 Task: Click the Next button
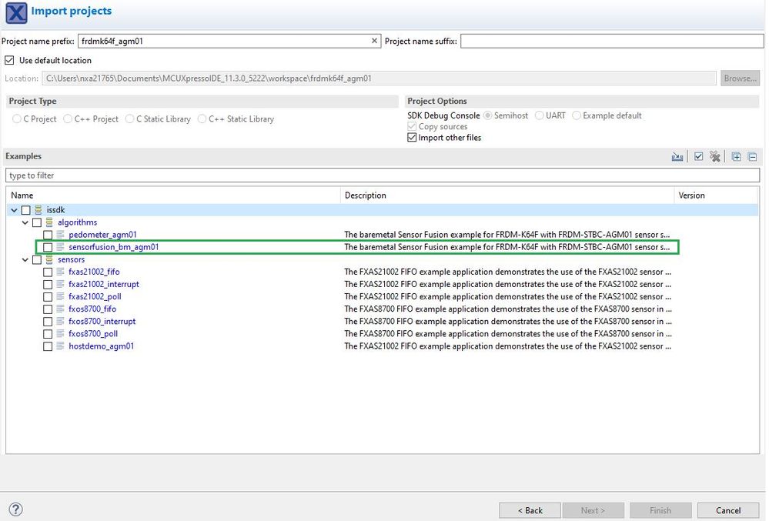click(593, 511)
